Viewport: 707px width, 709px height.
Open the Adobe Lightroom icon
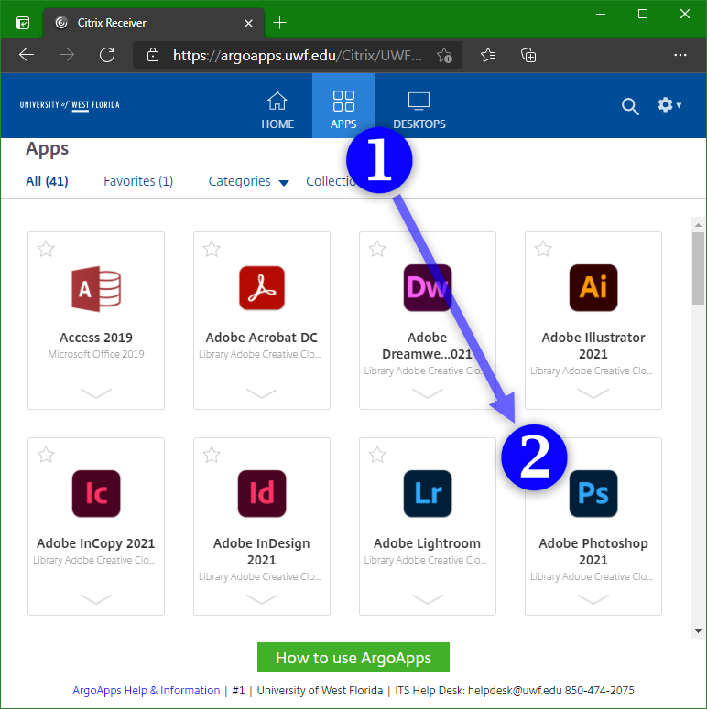point(428,493)
